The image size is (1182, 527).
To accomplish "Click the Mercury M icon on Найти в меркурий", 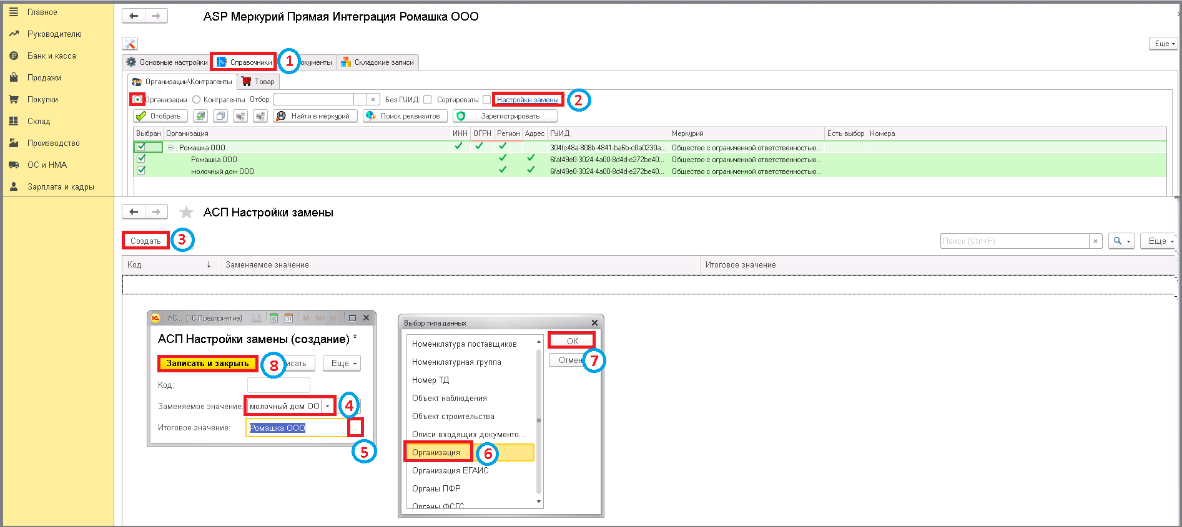I will pyautogui.click(x=282, y=116).
